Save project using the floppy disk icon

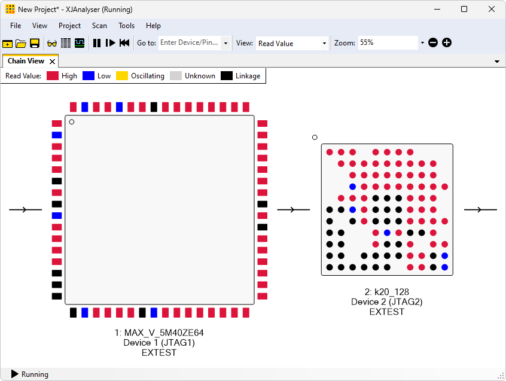(x=35, y=43)
